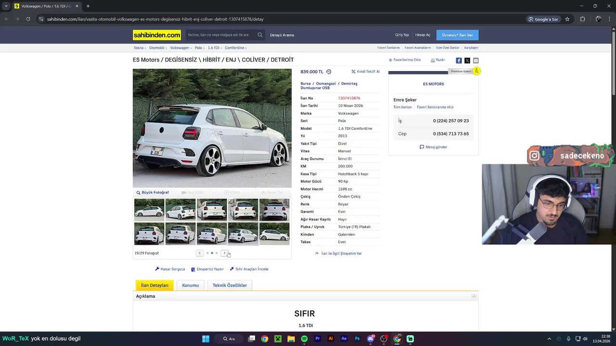This screenshot has height=346, width=616.
Task: Open Favori İlanlarım link
Action: tap(388, 48)
